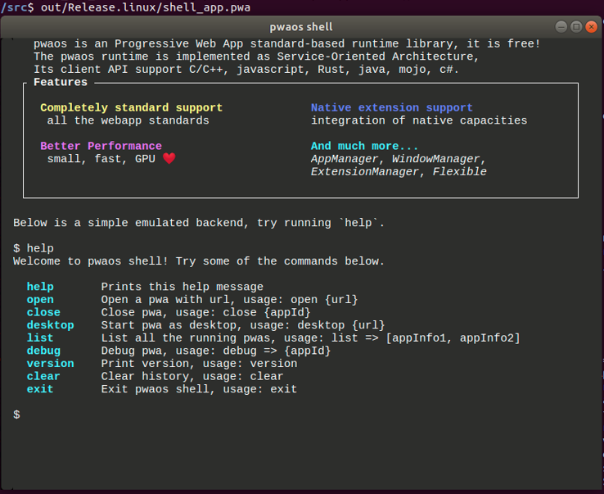The height and width of the screenshot is (494, 604).
Task: Click the 'Better Performance' heading
Action: coord(101,146)
